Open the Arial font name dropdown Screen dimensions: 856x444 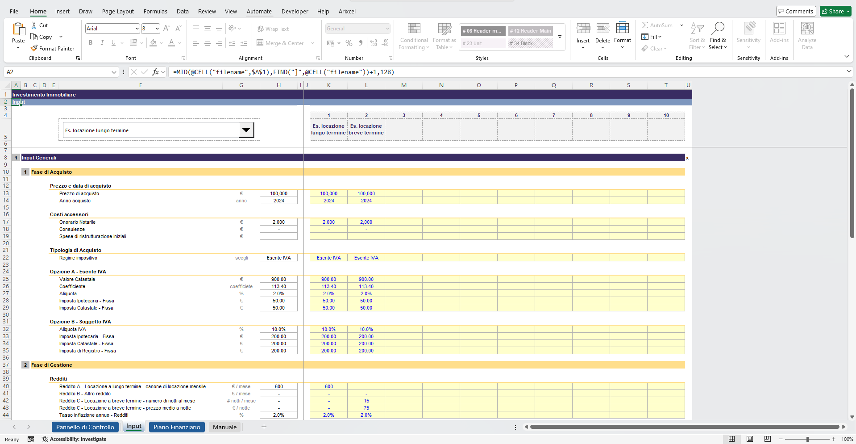137,29
